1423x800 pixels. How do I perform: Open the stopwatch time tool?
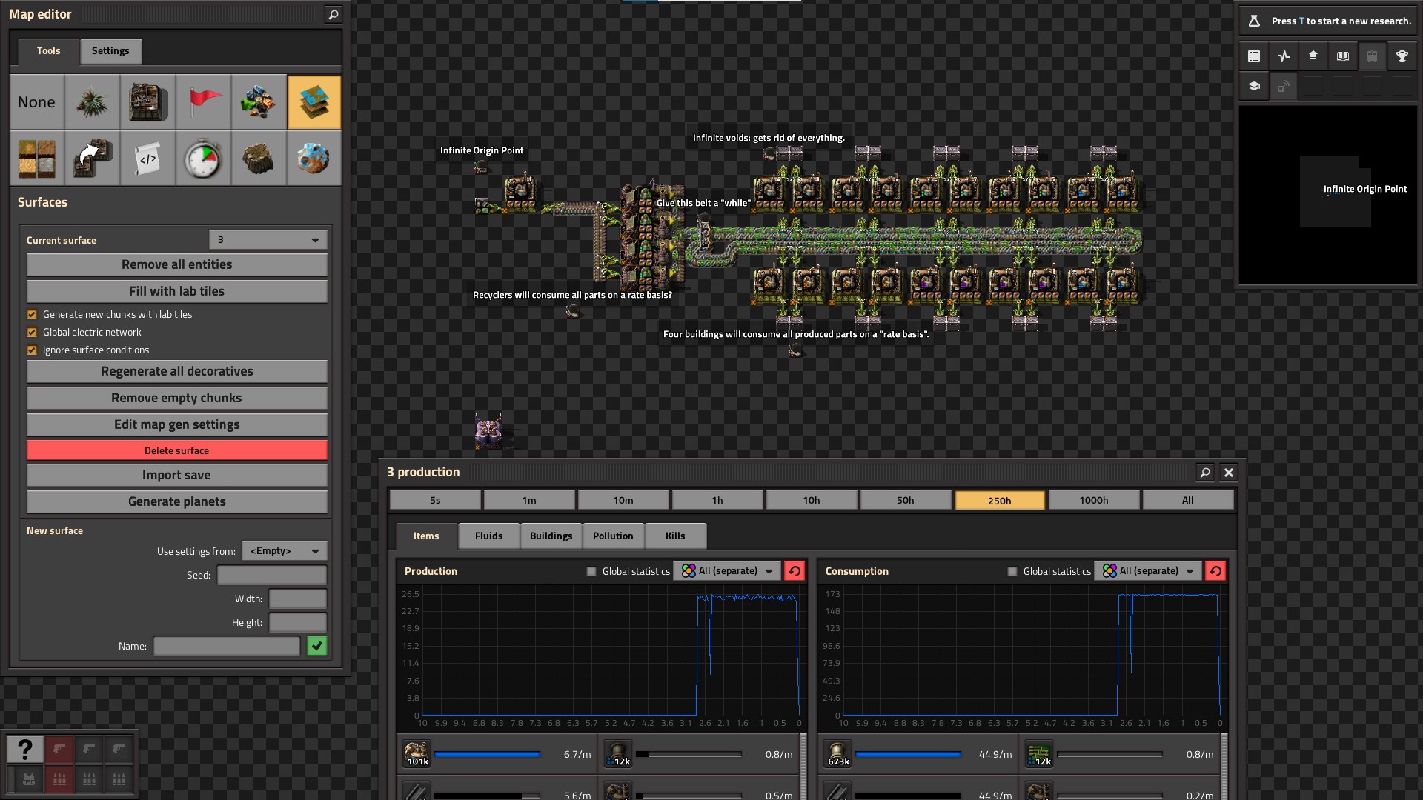coord(203,159)
